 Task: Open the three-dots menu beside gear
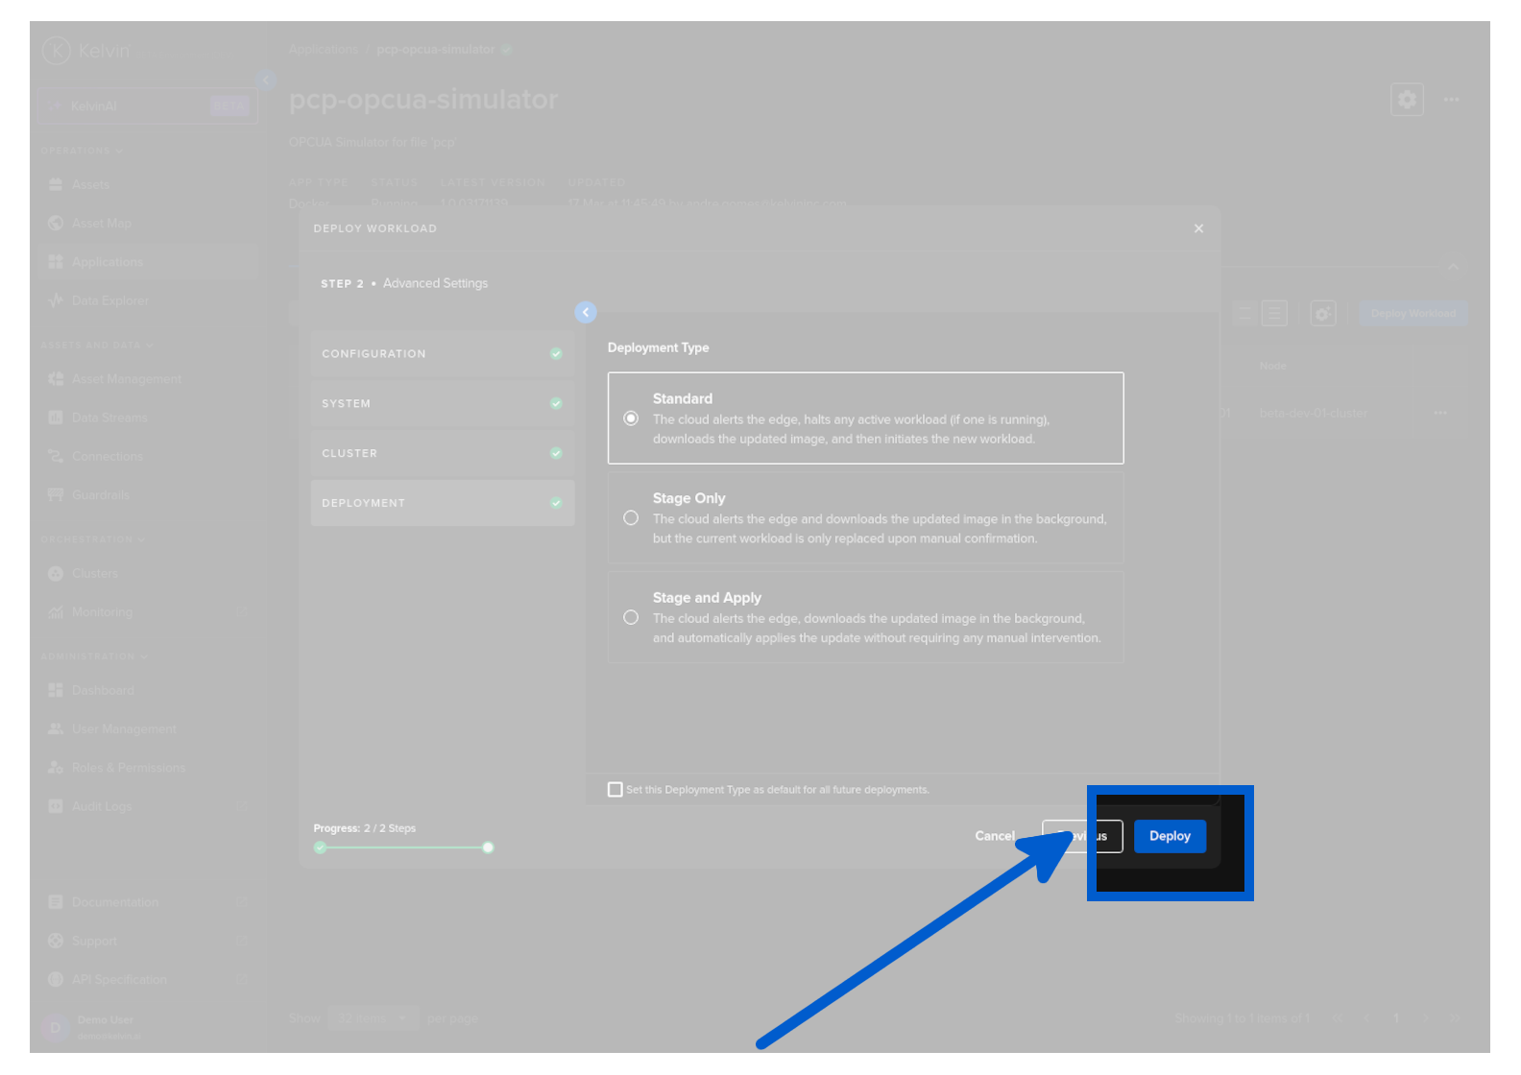point(1451,99)
